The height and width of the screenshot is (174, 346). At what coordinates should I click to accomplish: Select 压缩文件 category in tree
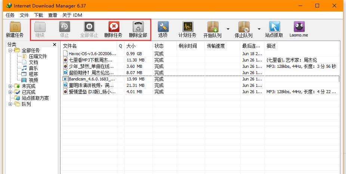click(x=38, y=57)
